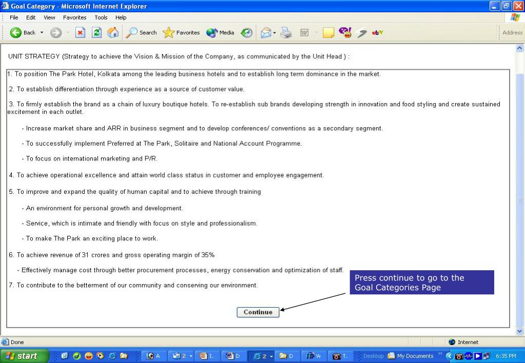Open the folder taskbar item labeled D

[x=286, y=356]
